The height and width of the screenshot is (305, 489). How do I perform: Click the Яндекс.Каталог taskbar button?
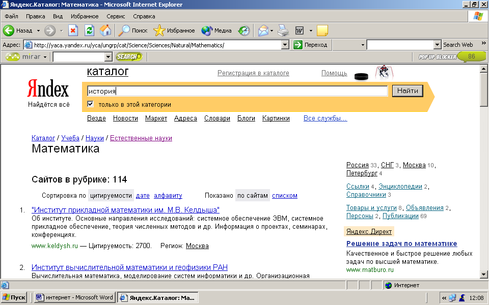point(158,297)
